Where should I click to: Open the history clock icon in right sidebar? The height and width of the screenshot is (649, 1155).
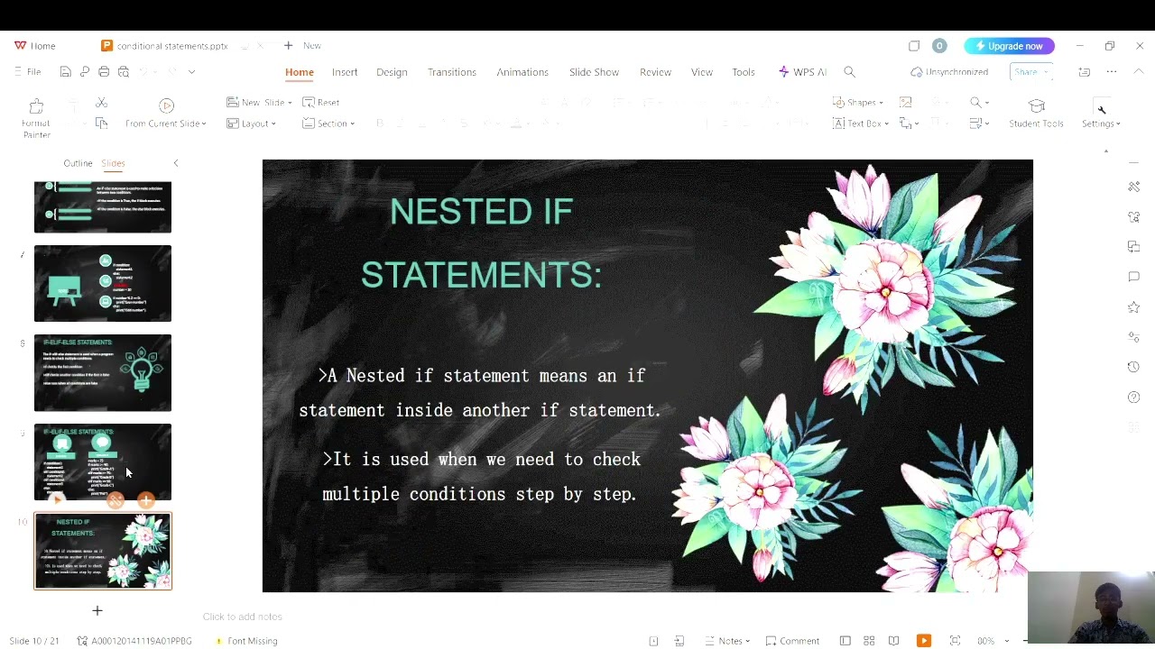(x=1133, y=367)
